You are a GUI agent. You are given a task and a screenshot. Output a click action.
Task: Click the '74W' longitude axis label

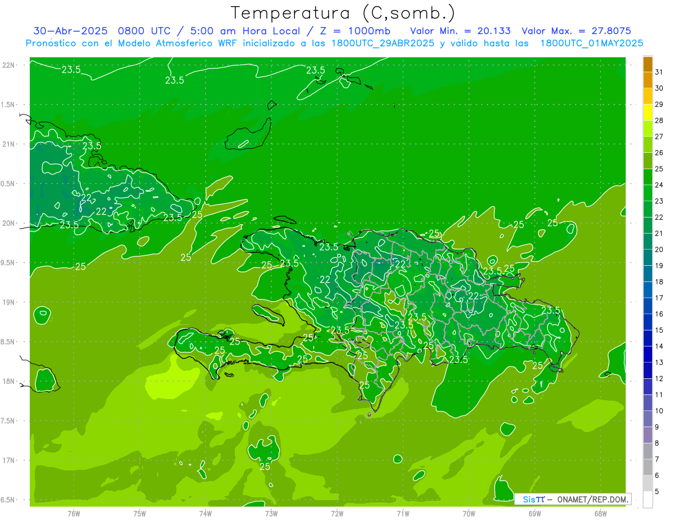coord(205,514)
